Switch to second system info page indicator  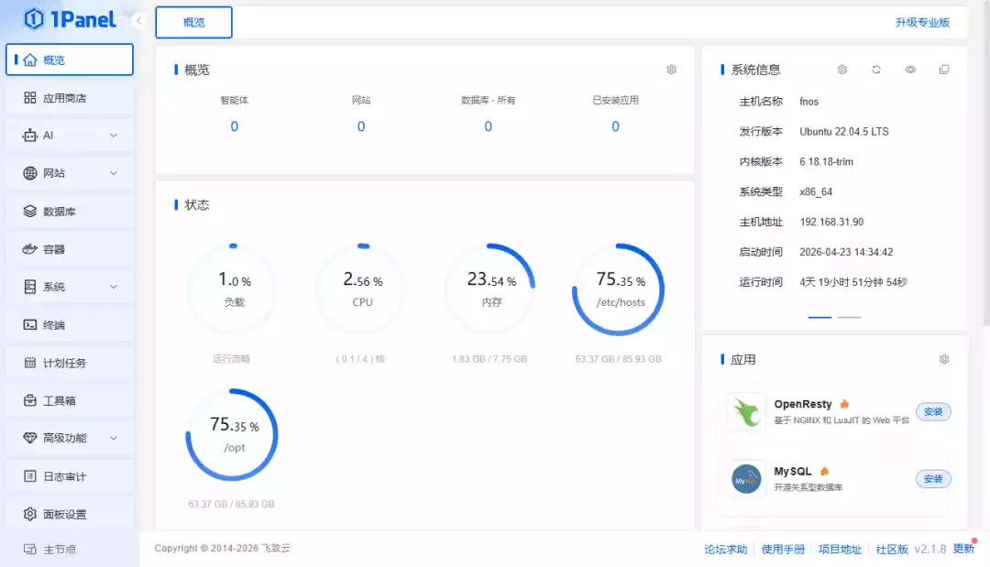pos(850,317)
